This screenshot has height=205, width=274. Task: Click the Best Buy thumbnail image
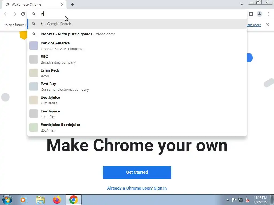pos(34,86)
